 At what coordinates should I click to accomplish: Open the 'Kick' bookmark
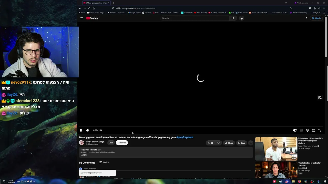pos(231,13)
